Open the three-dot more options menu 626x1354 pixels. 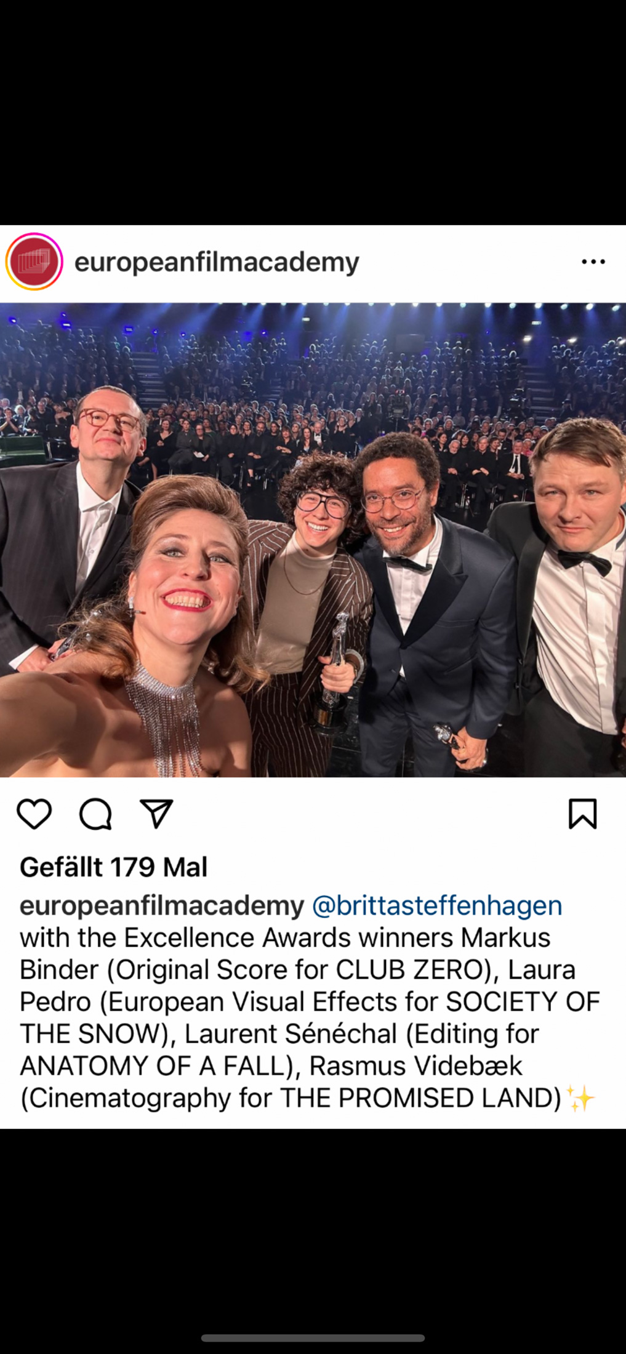coord(593,262)
